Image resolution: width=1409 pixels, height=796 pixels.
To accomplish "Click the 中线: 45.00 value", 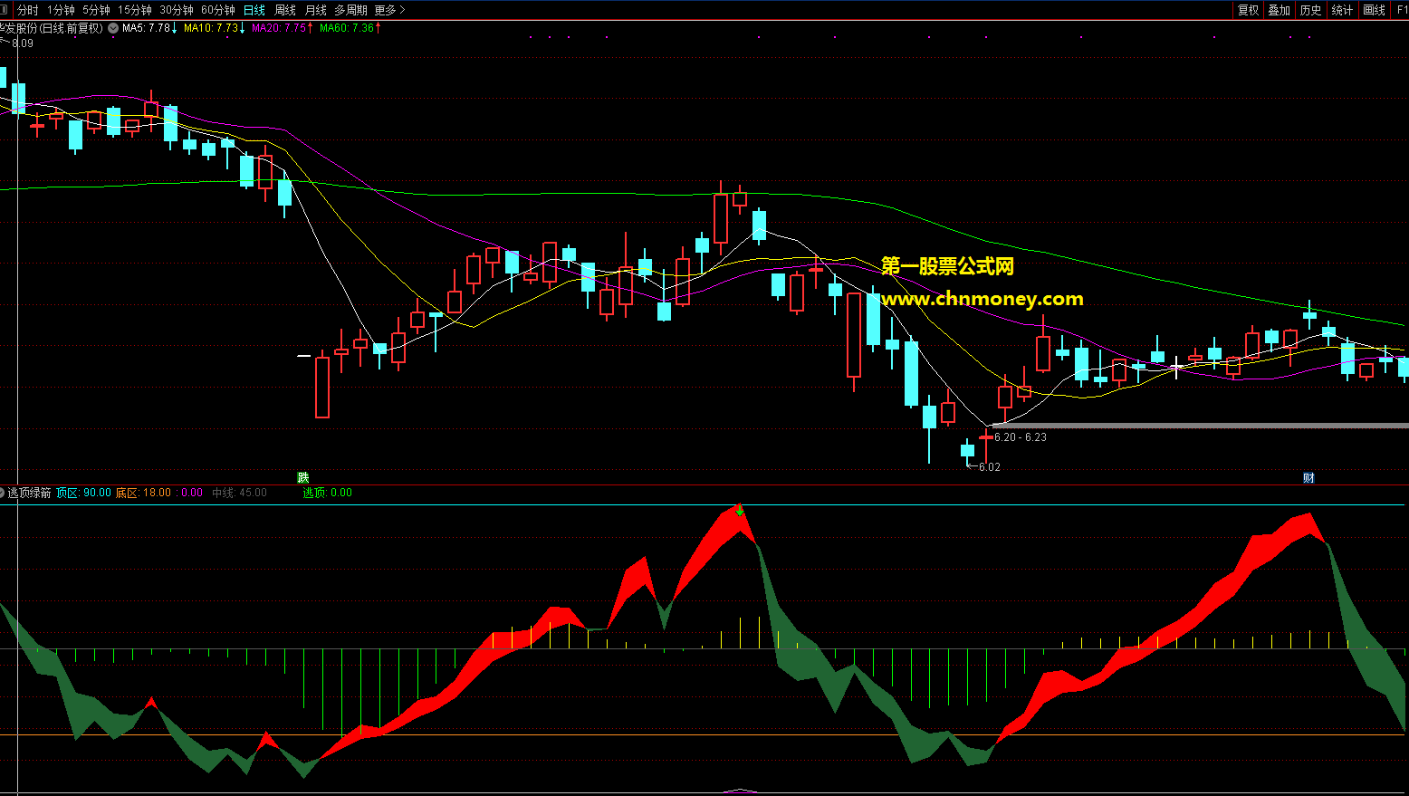I will [x=239, y=493].
